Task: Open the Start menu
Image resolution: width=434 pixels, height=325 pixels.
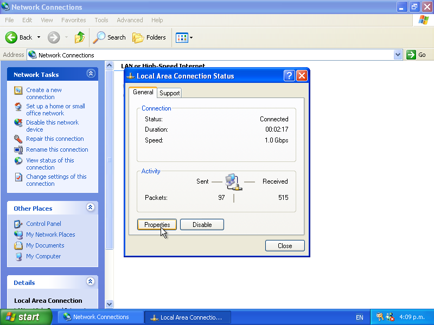Action: (25, 317)
